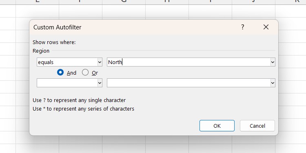Expand the empty second operator dropdown

(100, 83)
